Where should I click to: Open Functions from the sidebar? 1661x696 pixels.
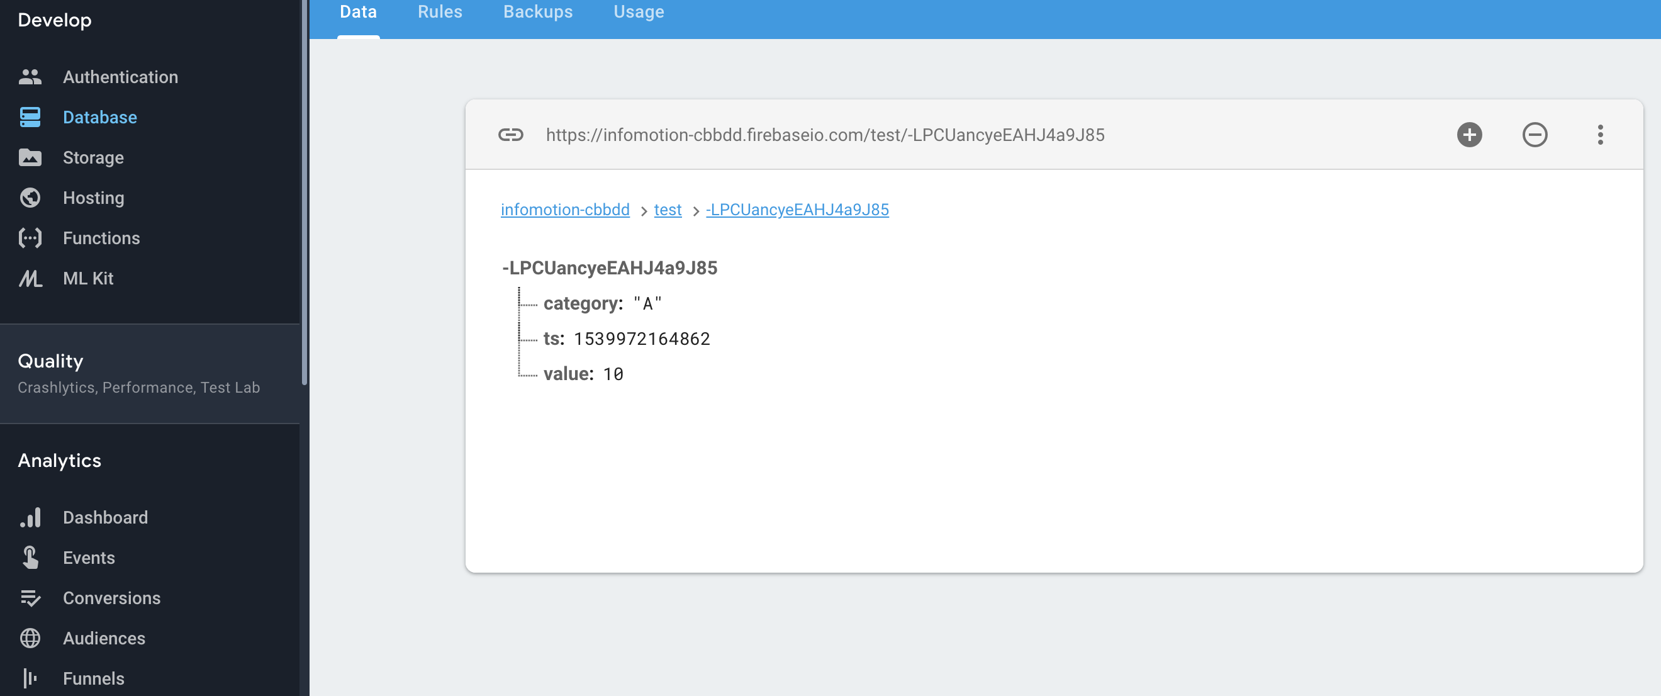[101, 237]
